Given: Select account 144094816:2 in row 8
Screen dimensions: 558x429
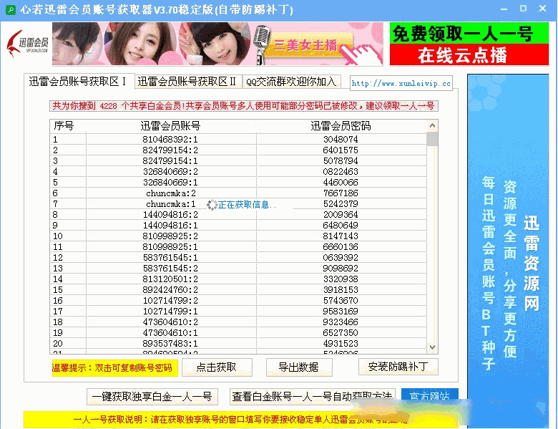Looking at the screenshot, I should (170, 215).
